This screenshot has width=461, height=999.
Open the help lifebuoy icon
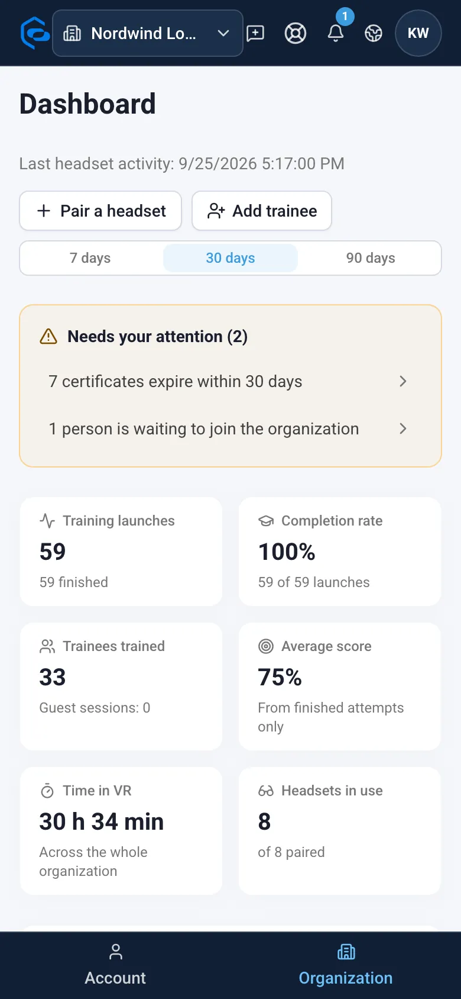pos(296,33)
